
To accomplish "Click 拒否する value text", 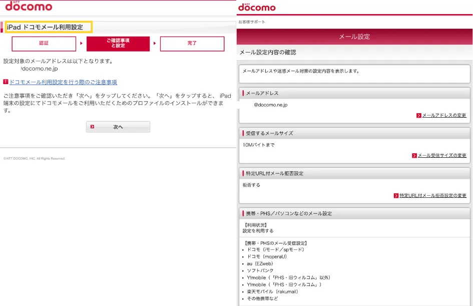I will (251, 185).
